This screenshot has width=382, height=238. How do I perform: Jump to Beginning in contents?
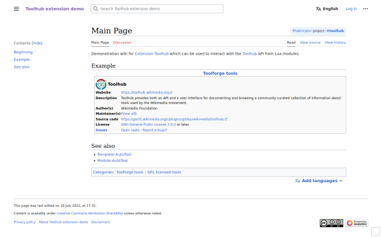click(x=23, y=52)
